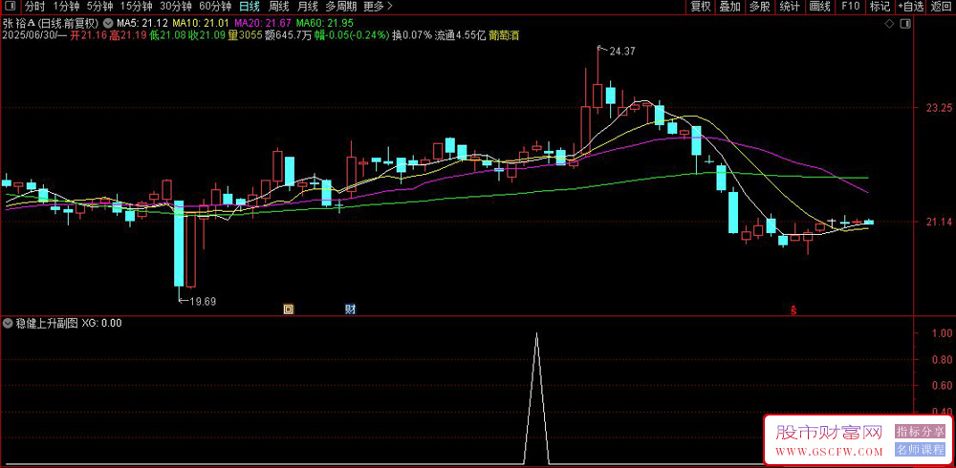Click the 0.60 sub-chart axis value
Viewport: 956px width, 468px height.
point(942,385)
